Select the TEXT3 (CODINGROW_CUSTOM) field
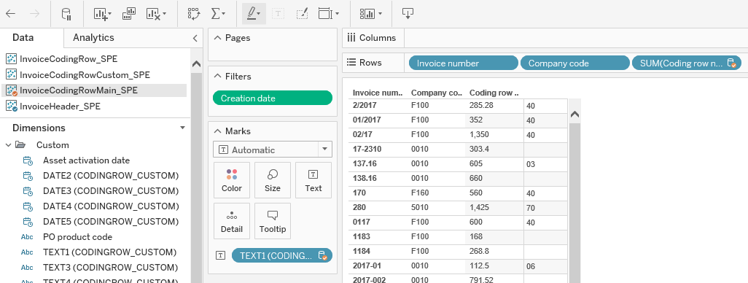748x283 pixels. pos(110,267)
